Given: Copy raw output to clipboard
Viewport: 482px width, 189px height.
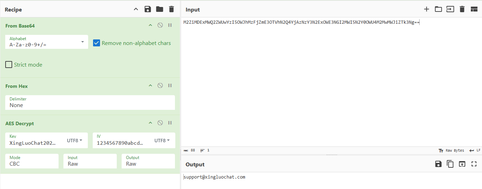Looking at the screenshot, I should [x=450, y=164].
